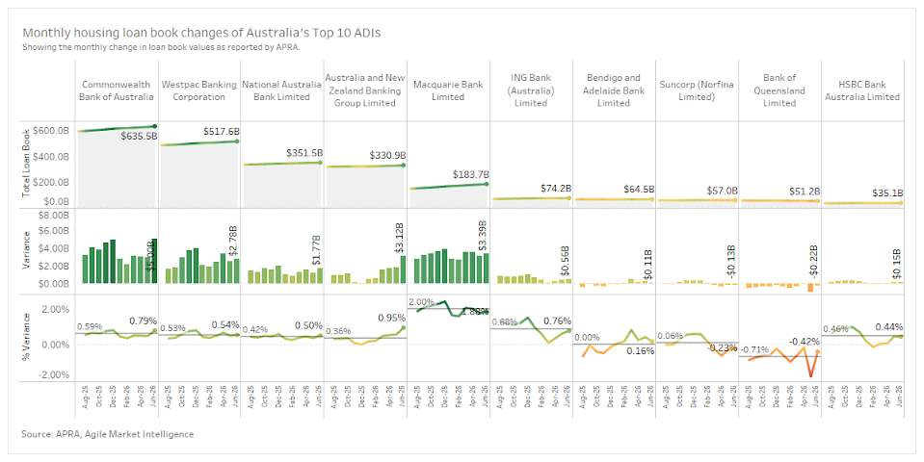Click the 0.50% NAB percent variance label
The width and height of the screenshot is (924, 462).
(308, 325)
